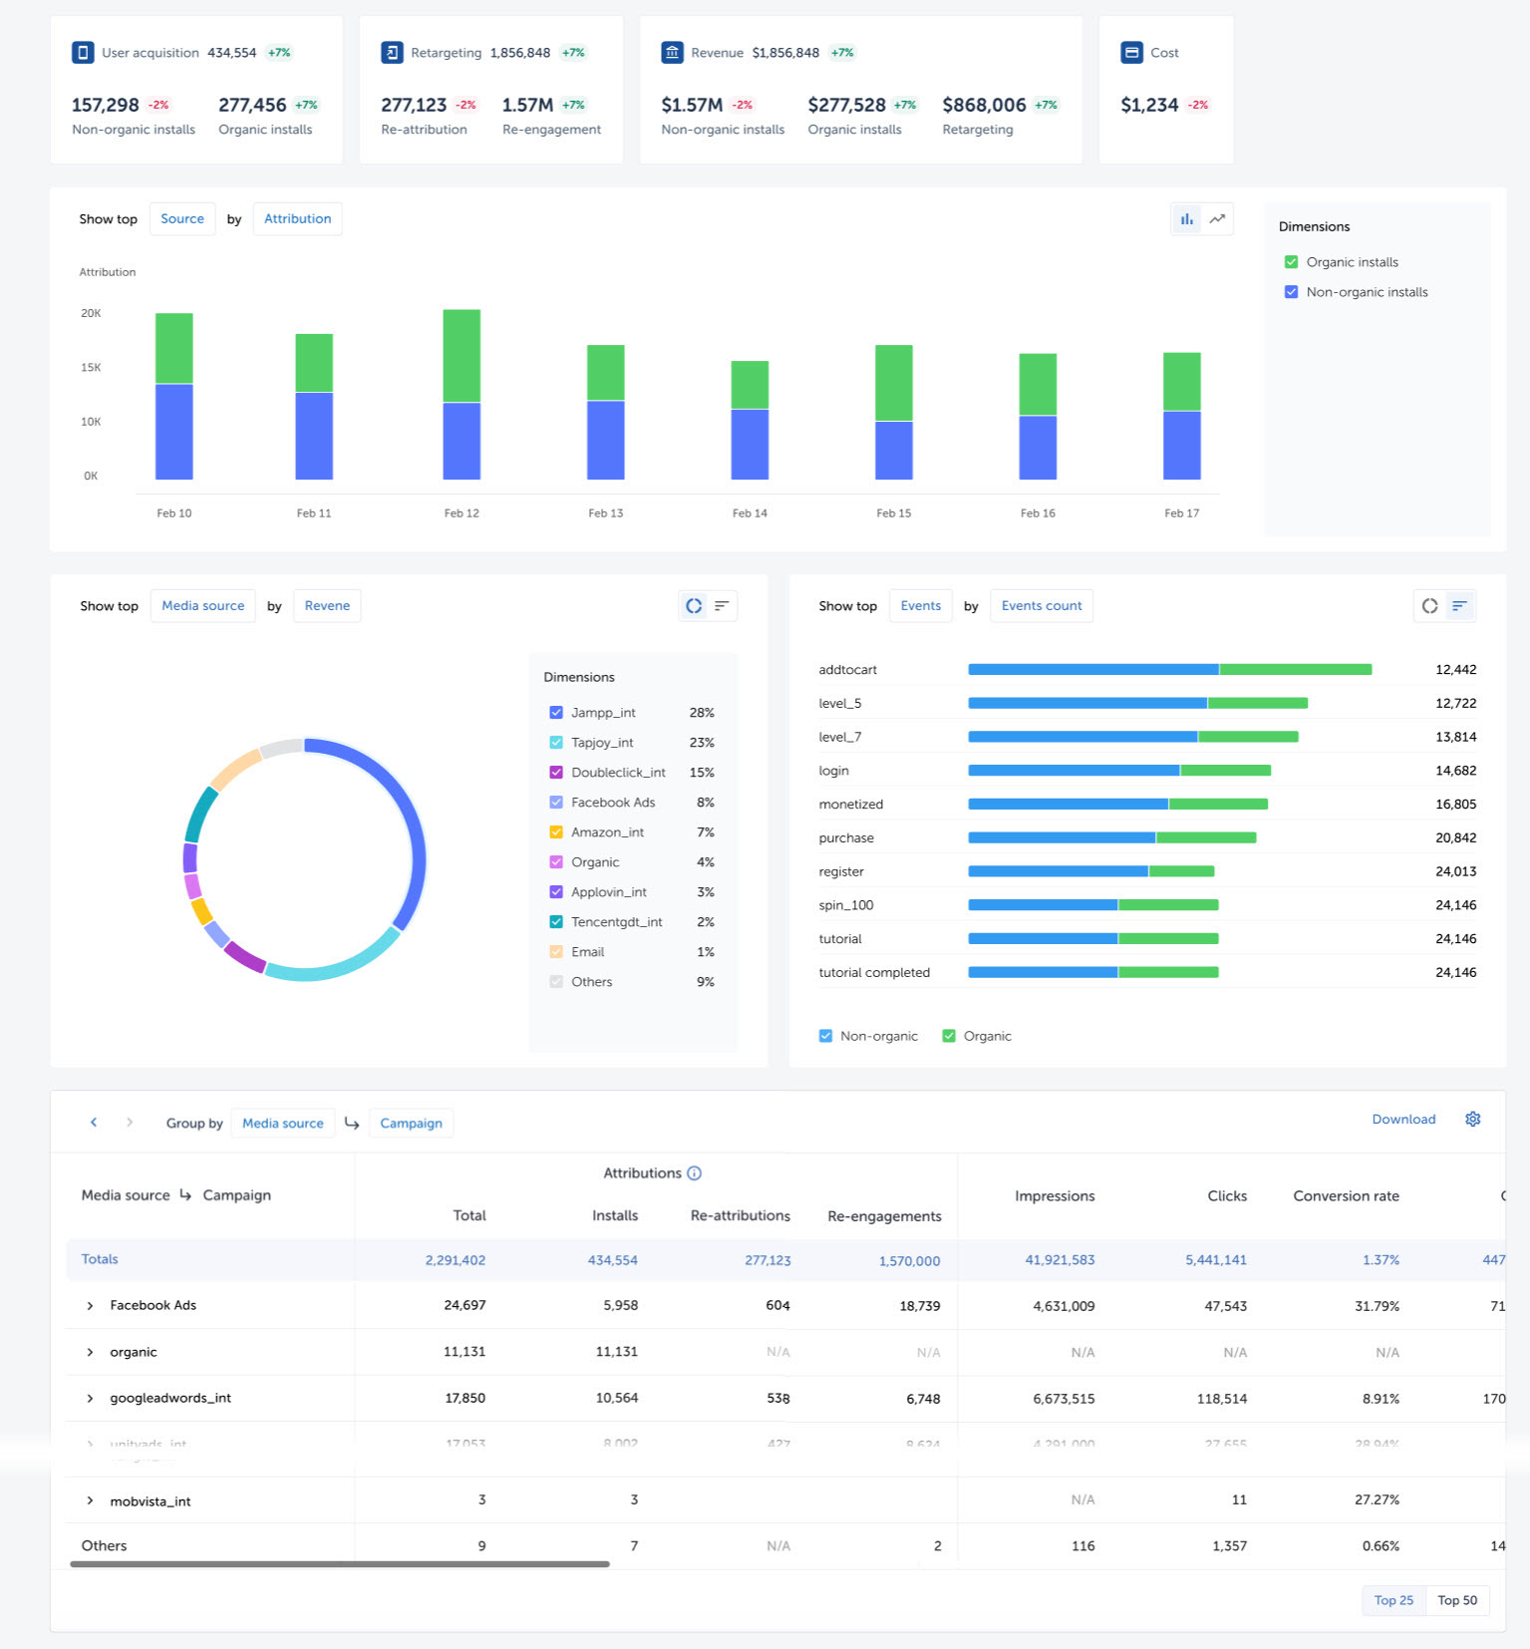Expand the Facebook Ads table row
Screen dimensions: 1530x1649
click(x=90, y=1306)
